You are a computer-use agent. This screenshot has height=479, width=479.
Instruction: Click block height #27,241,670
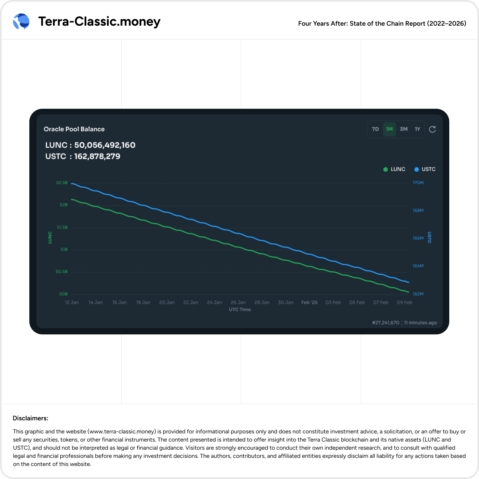click(x=385, y=323)
